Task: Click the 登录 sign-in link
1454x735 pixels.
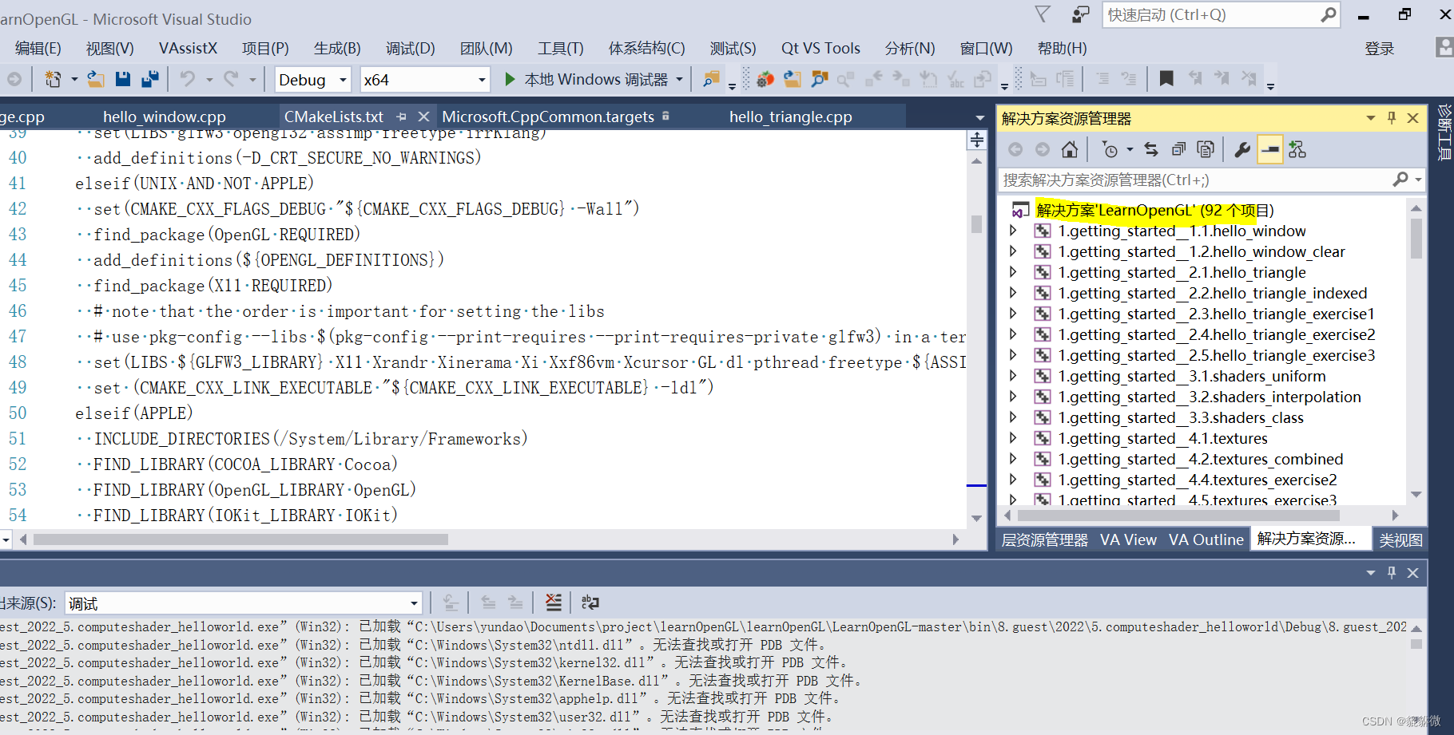Action: 1380,49
